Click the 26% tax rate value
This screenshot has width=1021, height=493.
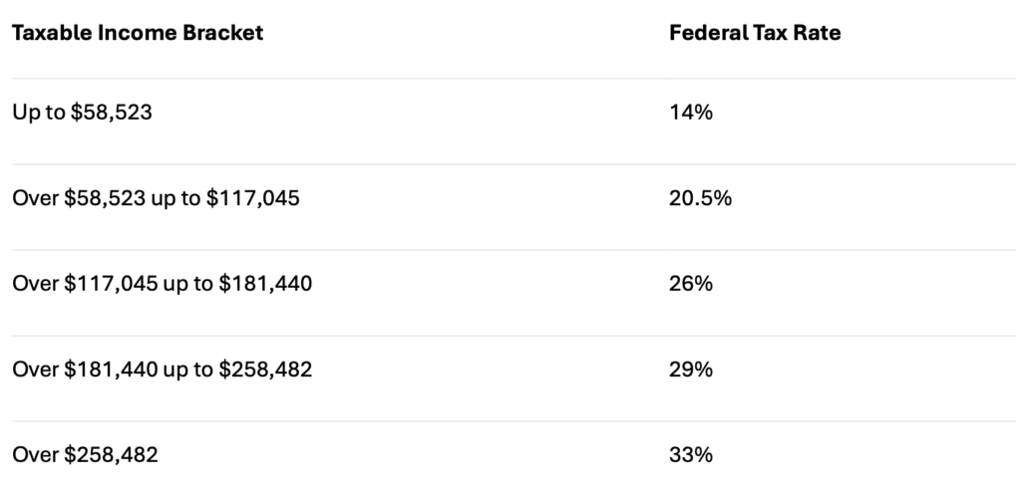click(691, 285)
